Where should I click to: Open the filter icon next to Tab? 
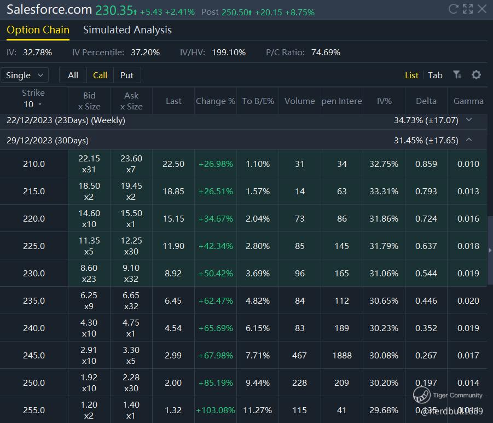tap(457, 75)
